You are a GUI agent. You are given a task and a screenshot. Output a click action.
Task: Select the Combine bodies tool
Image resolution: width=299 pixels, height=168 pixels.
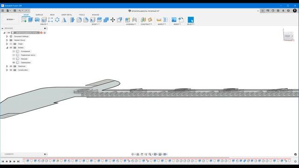(x=106, y=20)
